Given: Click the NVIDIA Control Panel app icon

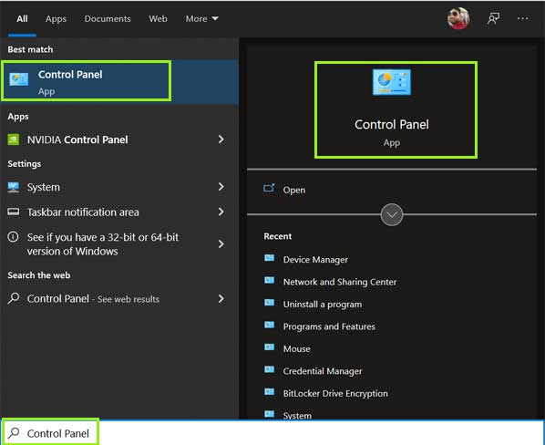Looking at the screenshot, I should pyautogui.click(x=13, y=140).
